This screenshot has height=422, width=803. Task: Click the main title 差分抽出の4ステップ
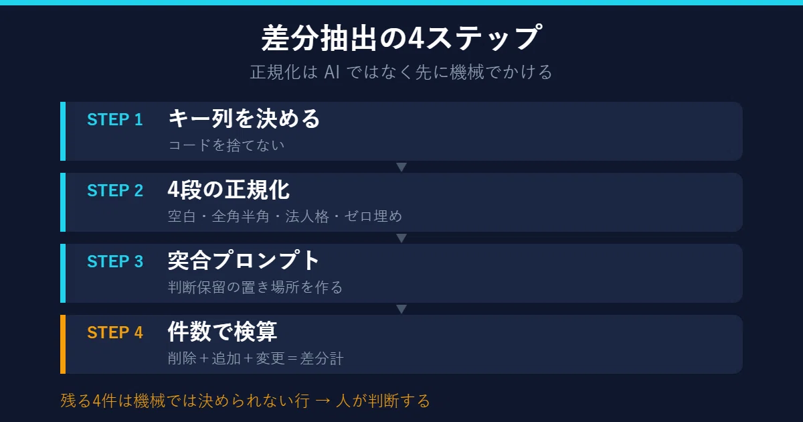pyautogui.click(x=401, y=38)
